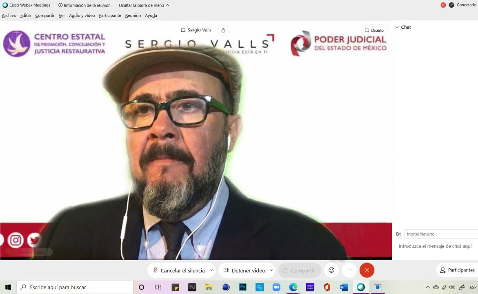This screenshot has width=478, height=294.
Task: Open Zoom from the taskbar
Action: point(276,287)
